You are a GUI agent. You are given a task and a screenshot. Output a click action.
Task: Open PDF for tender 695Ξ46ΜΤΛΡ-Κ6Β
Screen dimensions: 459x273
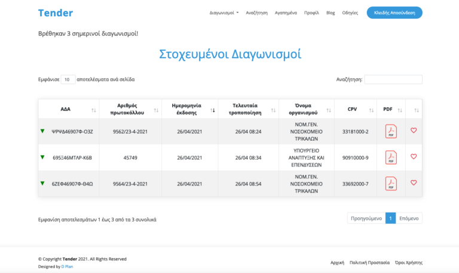[x=390, y=157]
